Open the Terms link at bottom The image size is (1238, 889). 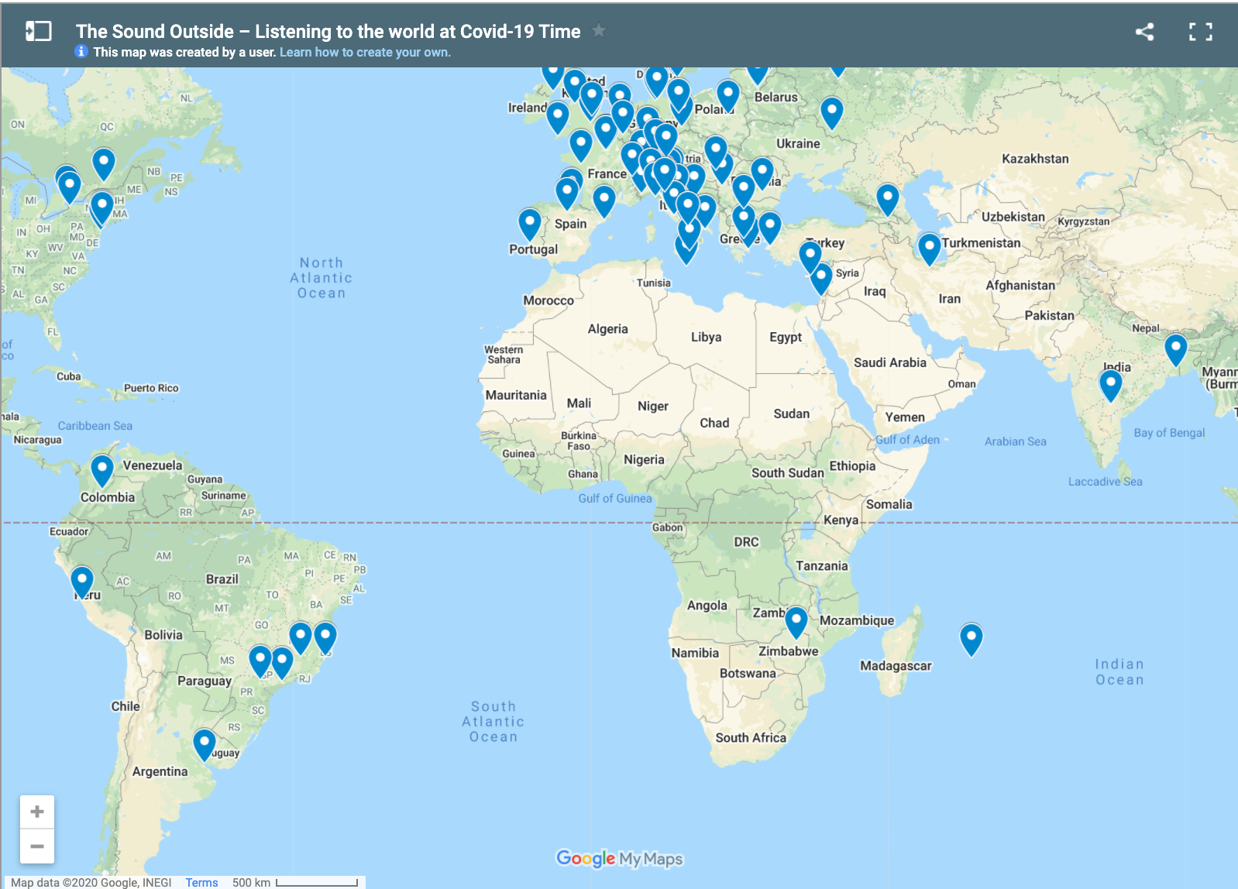click(x=201, y=882)
